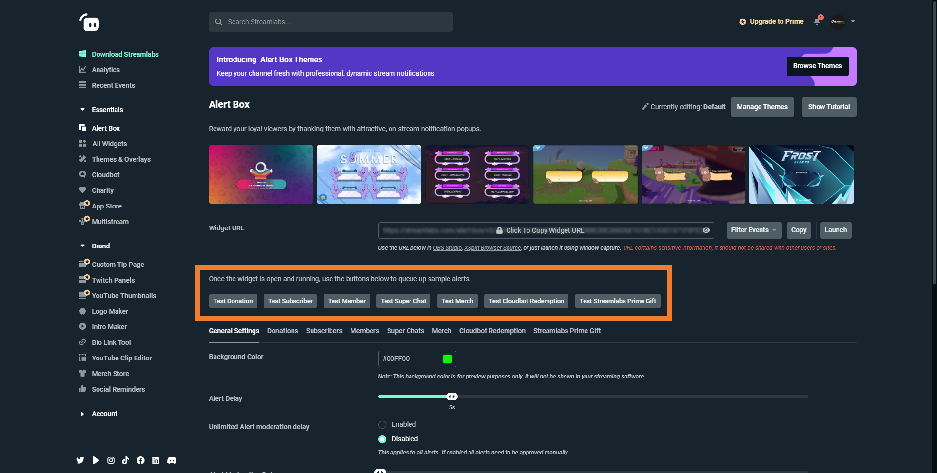Open Analytics chart icon in sidebar
937x473 pixels.
point(83,70)
